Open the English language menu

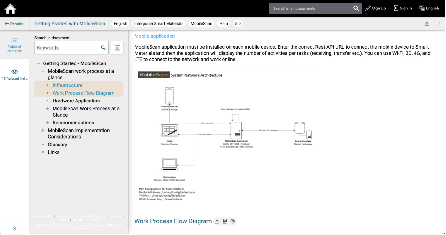[429, 8]
